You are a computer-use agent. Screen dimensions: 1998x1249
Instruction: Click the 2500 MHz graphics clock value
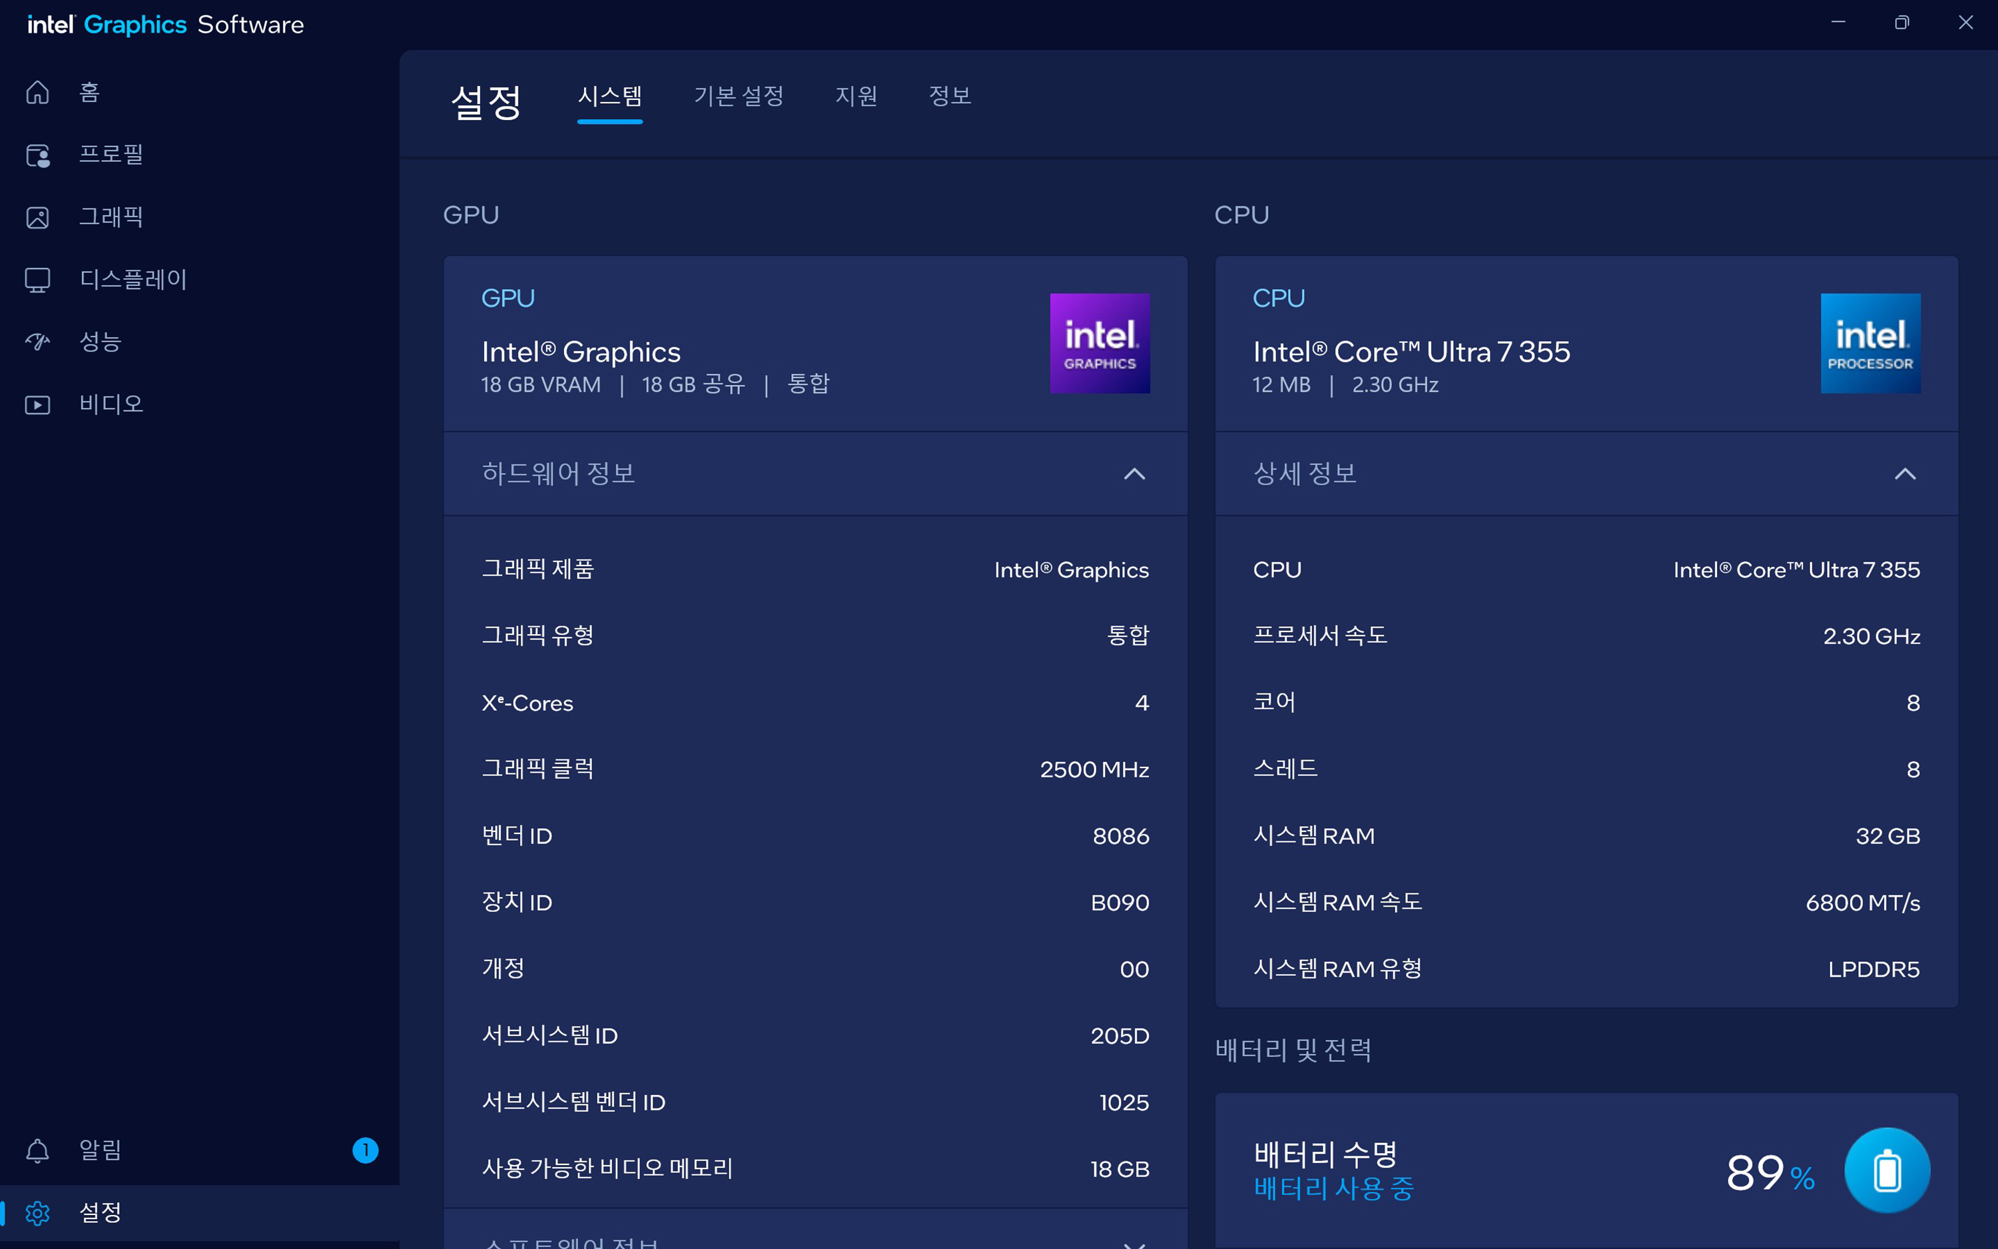[1094, 770]
